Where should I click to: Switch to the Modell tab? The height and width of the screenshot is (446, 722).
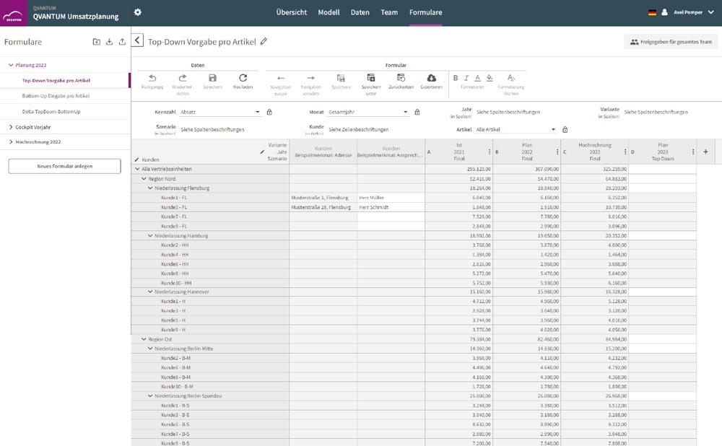[x=329, y=12]
